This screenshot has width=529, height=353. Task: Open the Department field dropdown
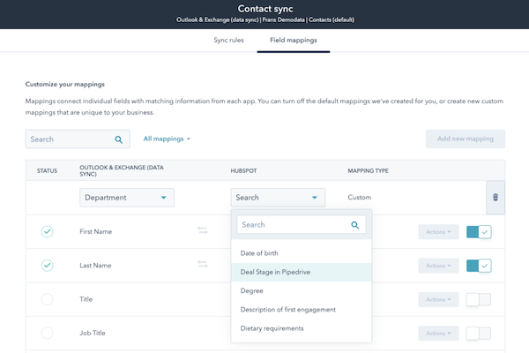tap(127, 198)
